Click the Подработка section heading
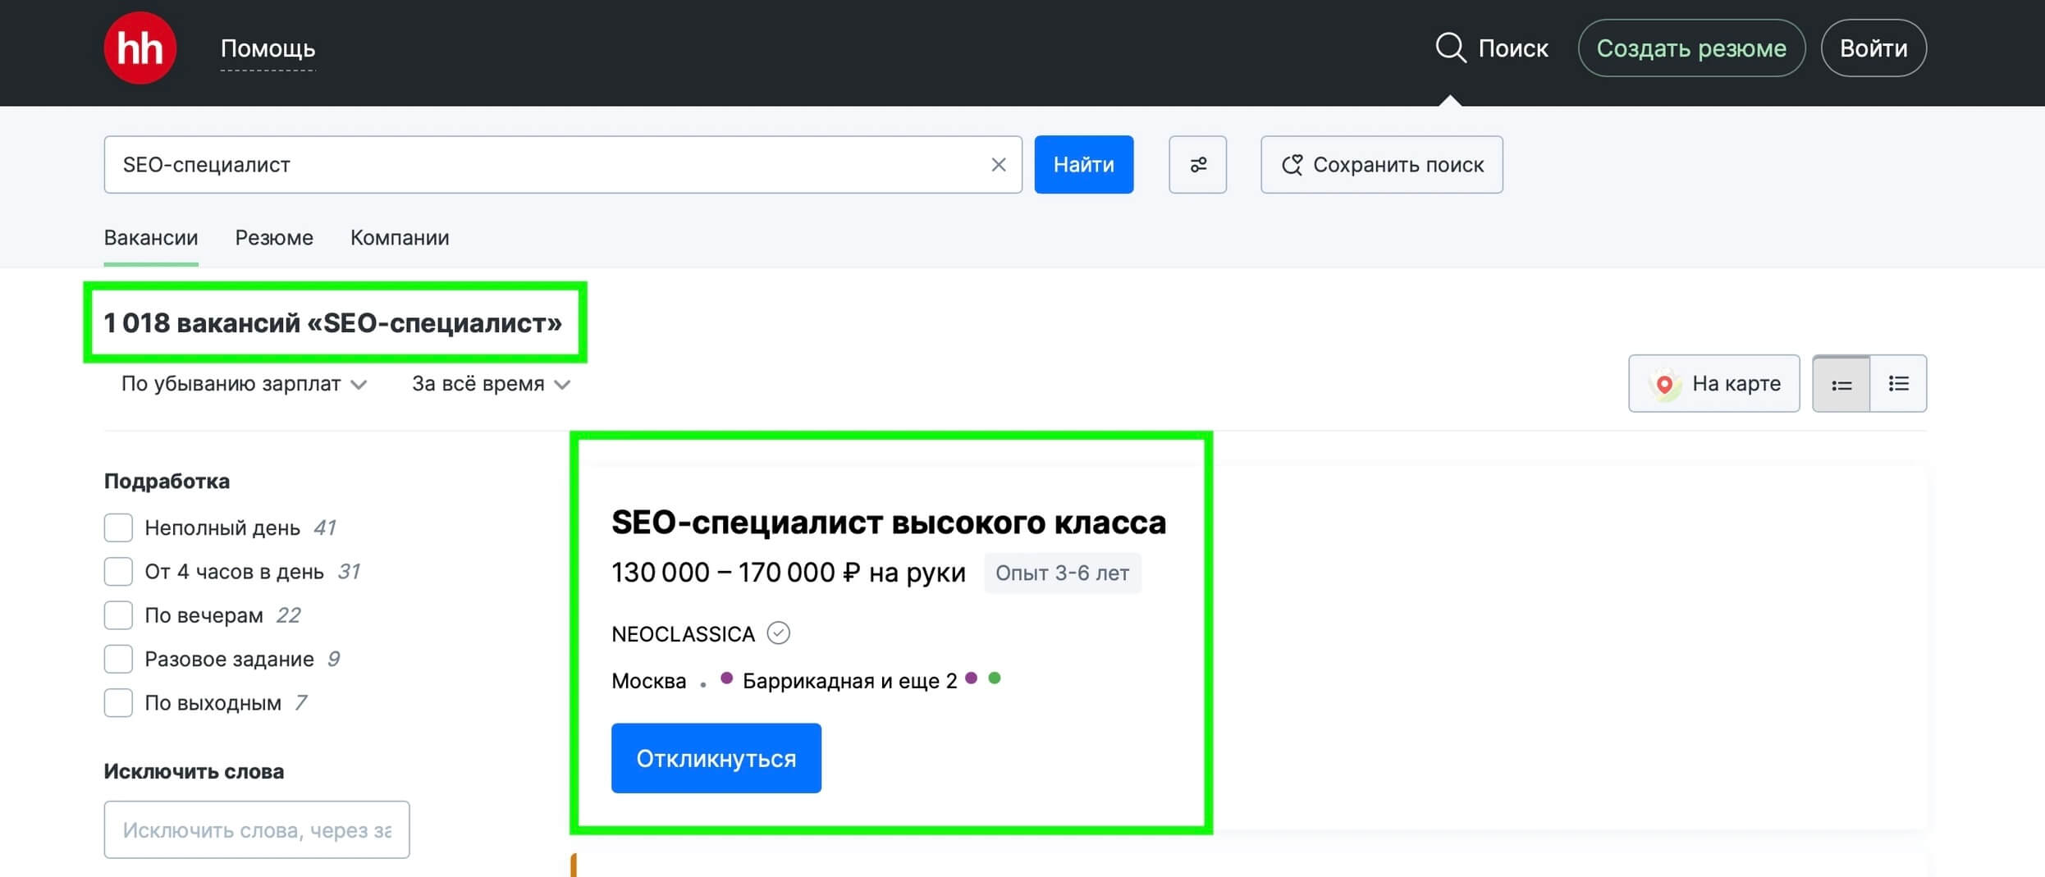The image size is (2045, 877). [x=167, y=481]
